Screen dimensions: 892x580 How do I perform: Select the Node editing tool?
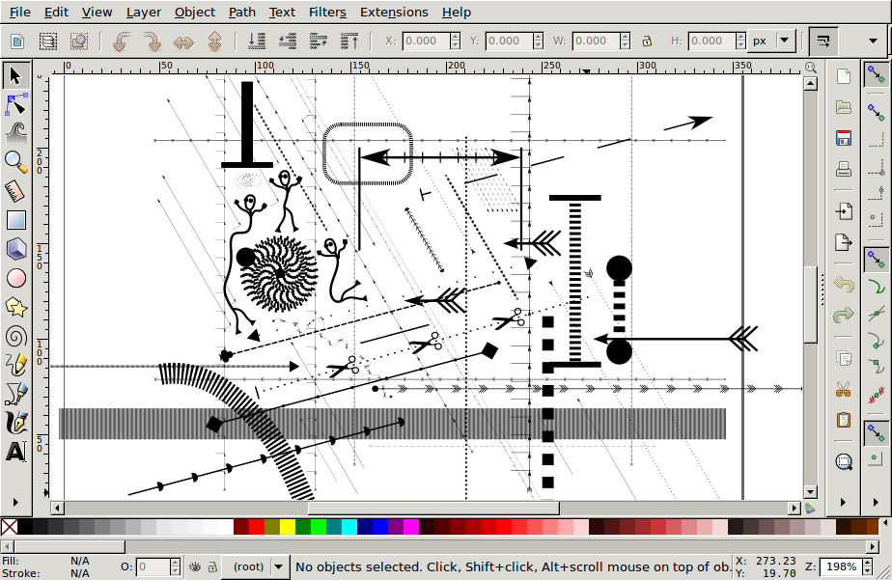(16, 103)
